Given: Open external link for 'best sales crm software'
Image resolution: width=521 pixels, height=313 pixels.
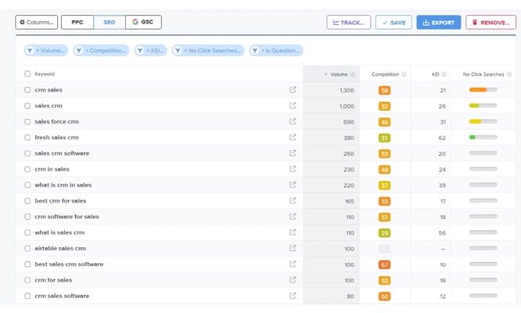Looking at the screenshot, I should (x=293, y=264).
